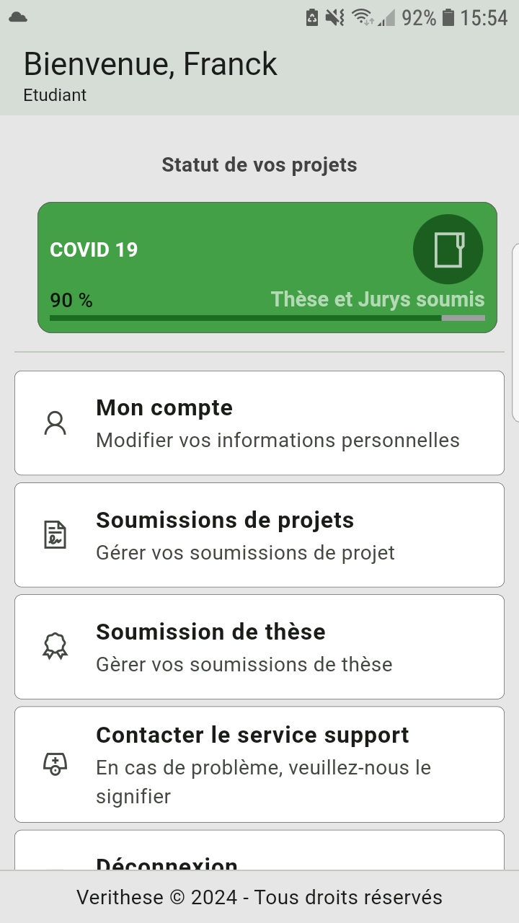Screen dimensions: 519x923
Task: Tap the 90 % progress bar
Action: [x=267, y=317]
